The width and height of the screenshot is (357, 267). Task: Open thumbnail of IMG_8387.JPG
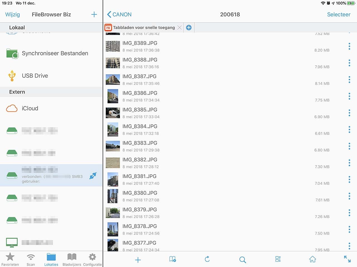tap(113, 80)
